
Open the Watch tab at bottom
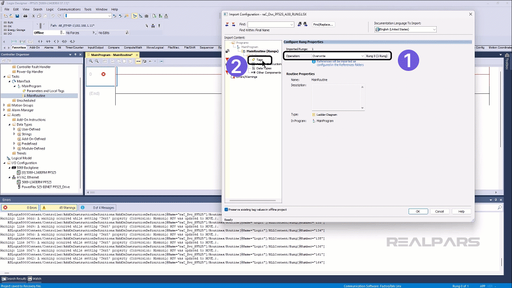point(35,279)
